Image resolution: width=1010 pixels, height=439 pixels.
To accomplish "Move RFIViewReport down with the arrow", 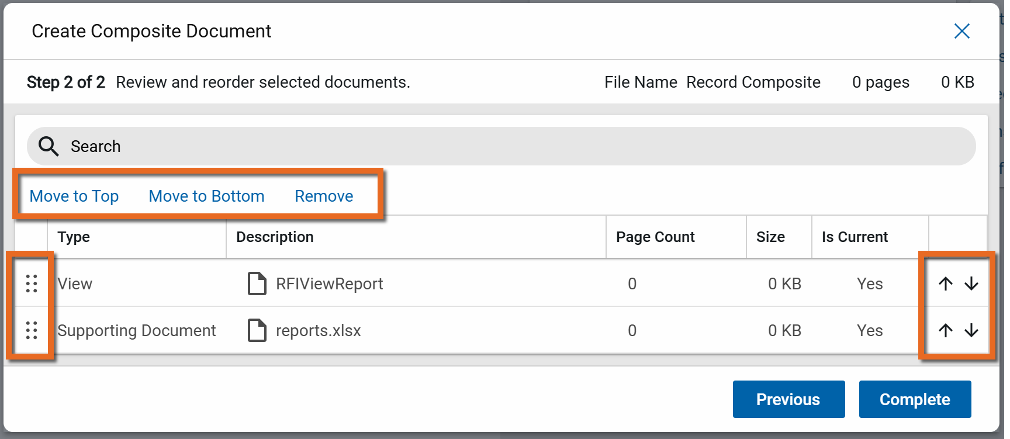I will pyautogui.click(x=971, y=284).
